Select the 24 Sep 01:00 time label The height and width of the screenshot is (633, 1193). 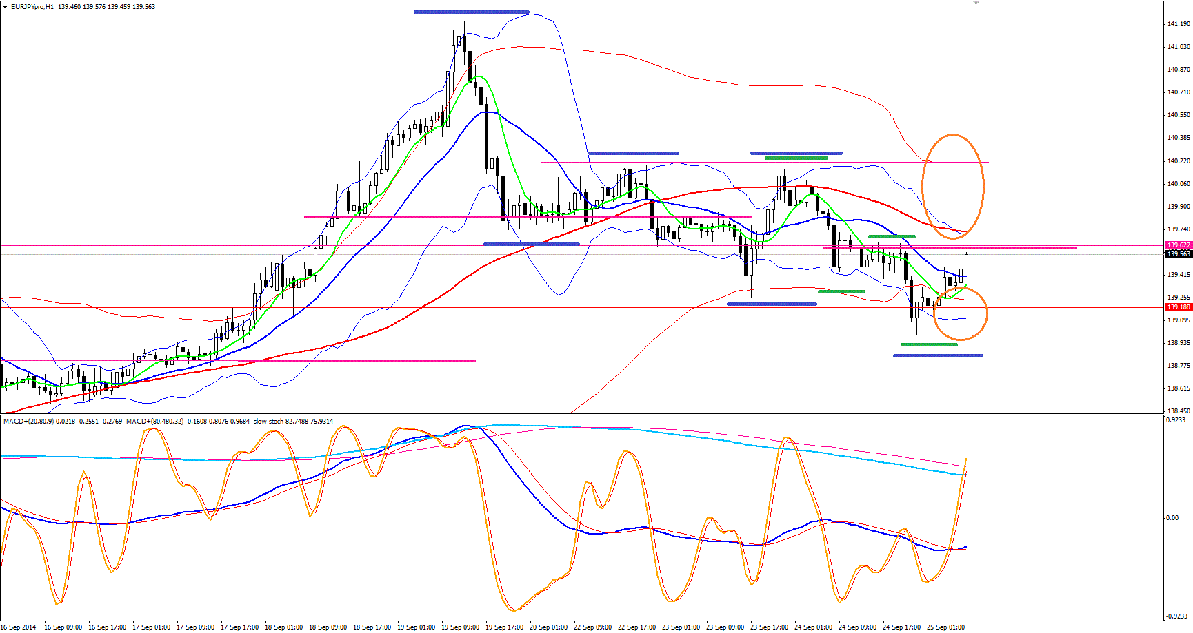813,627
